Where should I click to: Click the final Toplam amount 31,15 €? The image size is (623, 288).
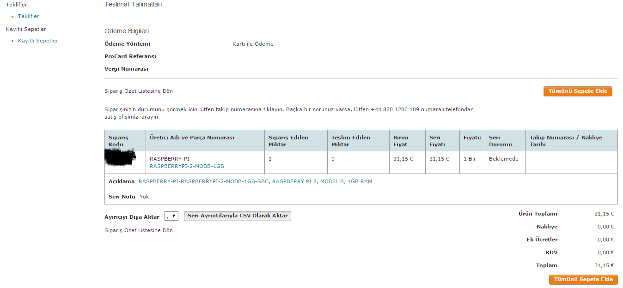tap(604, 265)
